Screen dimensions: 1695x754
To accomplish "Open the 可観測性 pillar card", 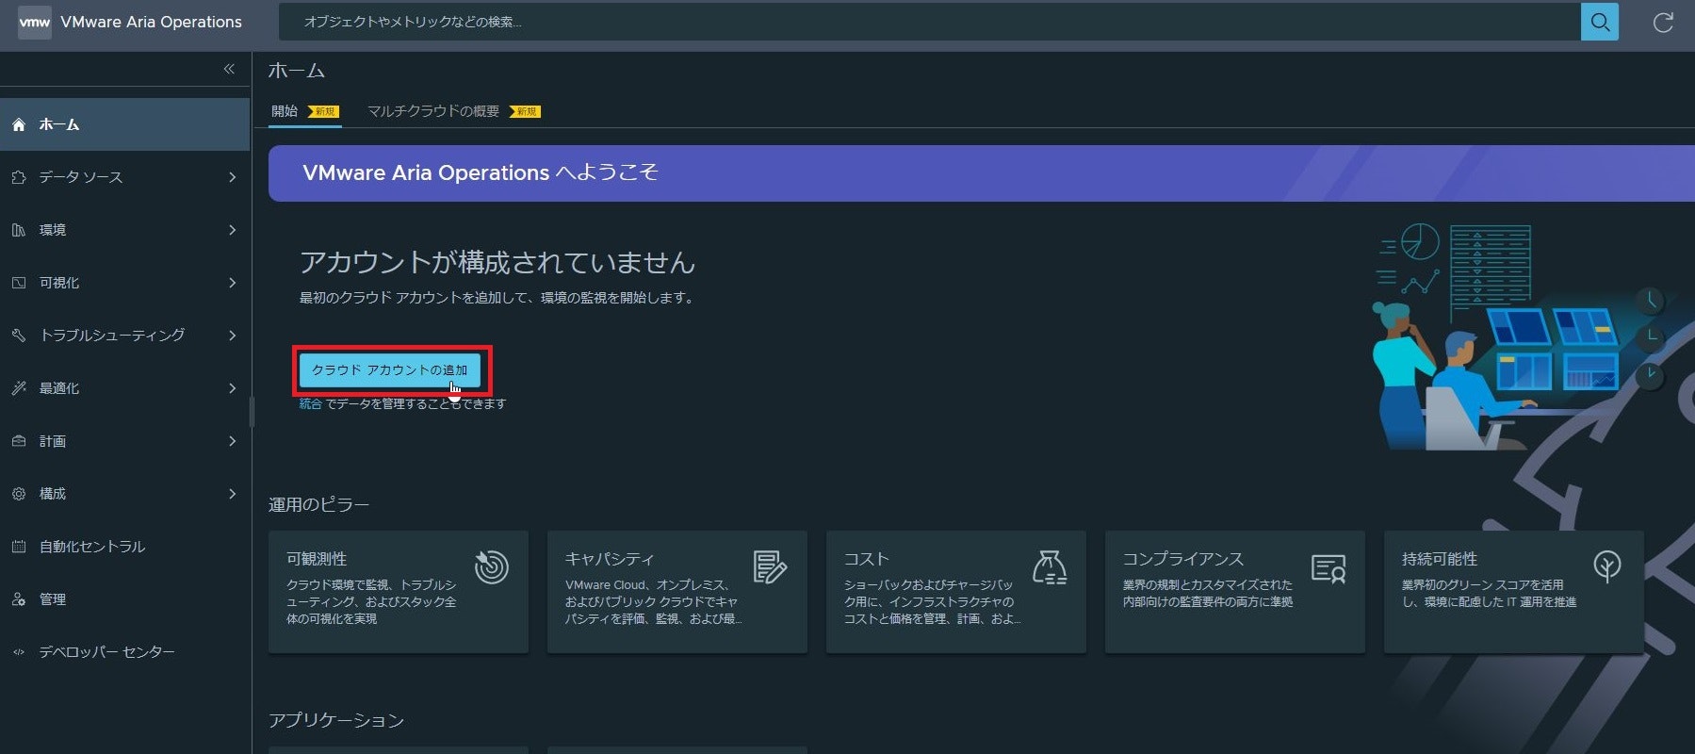I will coord(399,592).
